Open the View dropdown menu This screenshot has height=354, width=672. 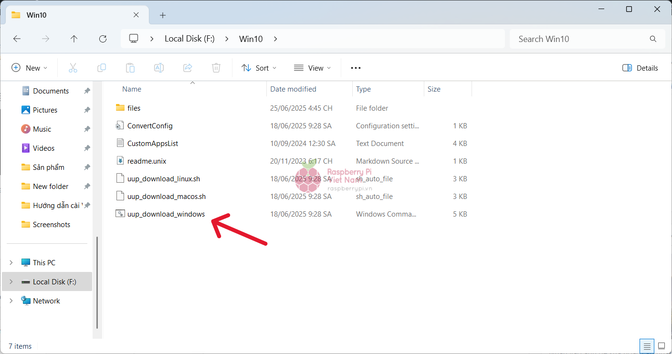coord(312,68)
